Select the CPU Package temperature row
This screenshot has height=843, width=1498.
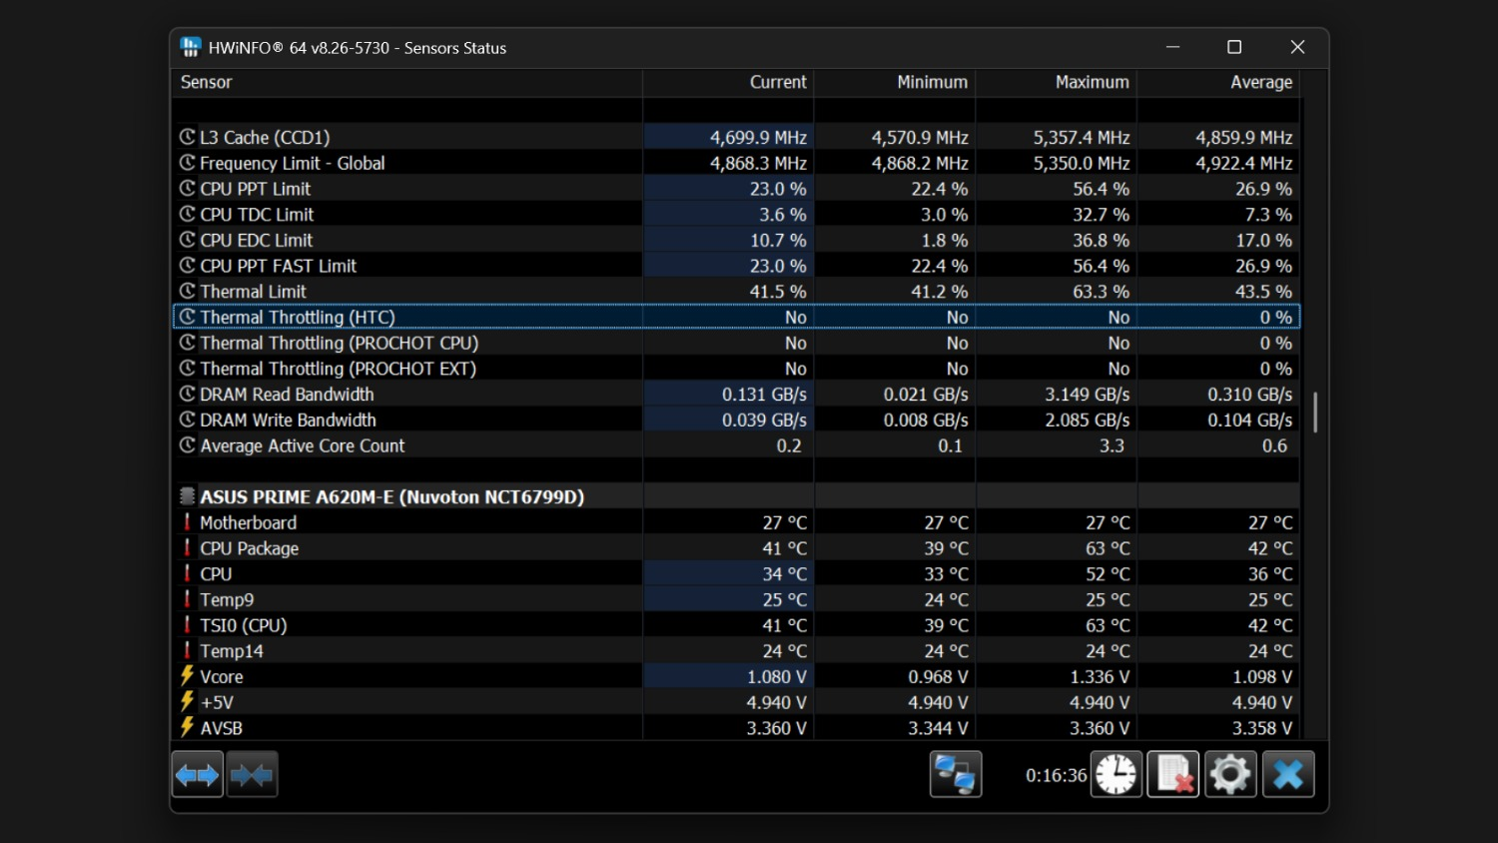click(736, 548)
